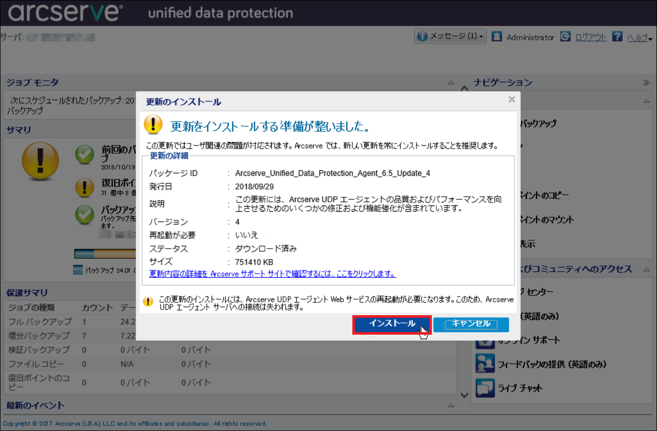657x431 pixels.
Task: Select the 検証バックアップ row label
Action: pyautogui.click(x=39, y=350)
